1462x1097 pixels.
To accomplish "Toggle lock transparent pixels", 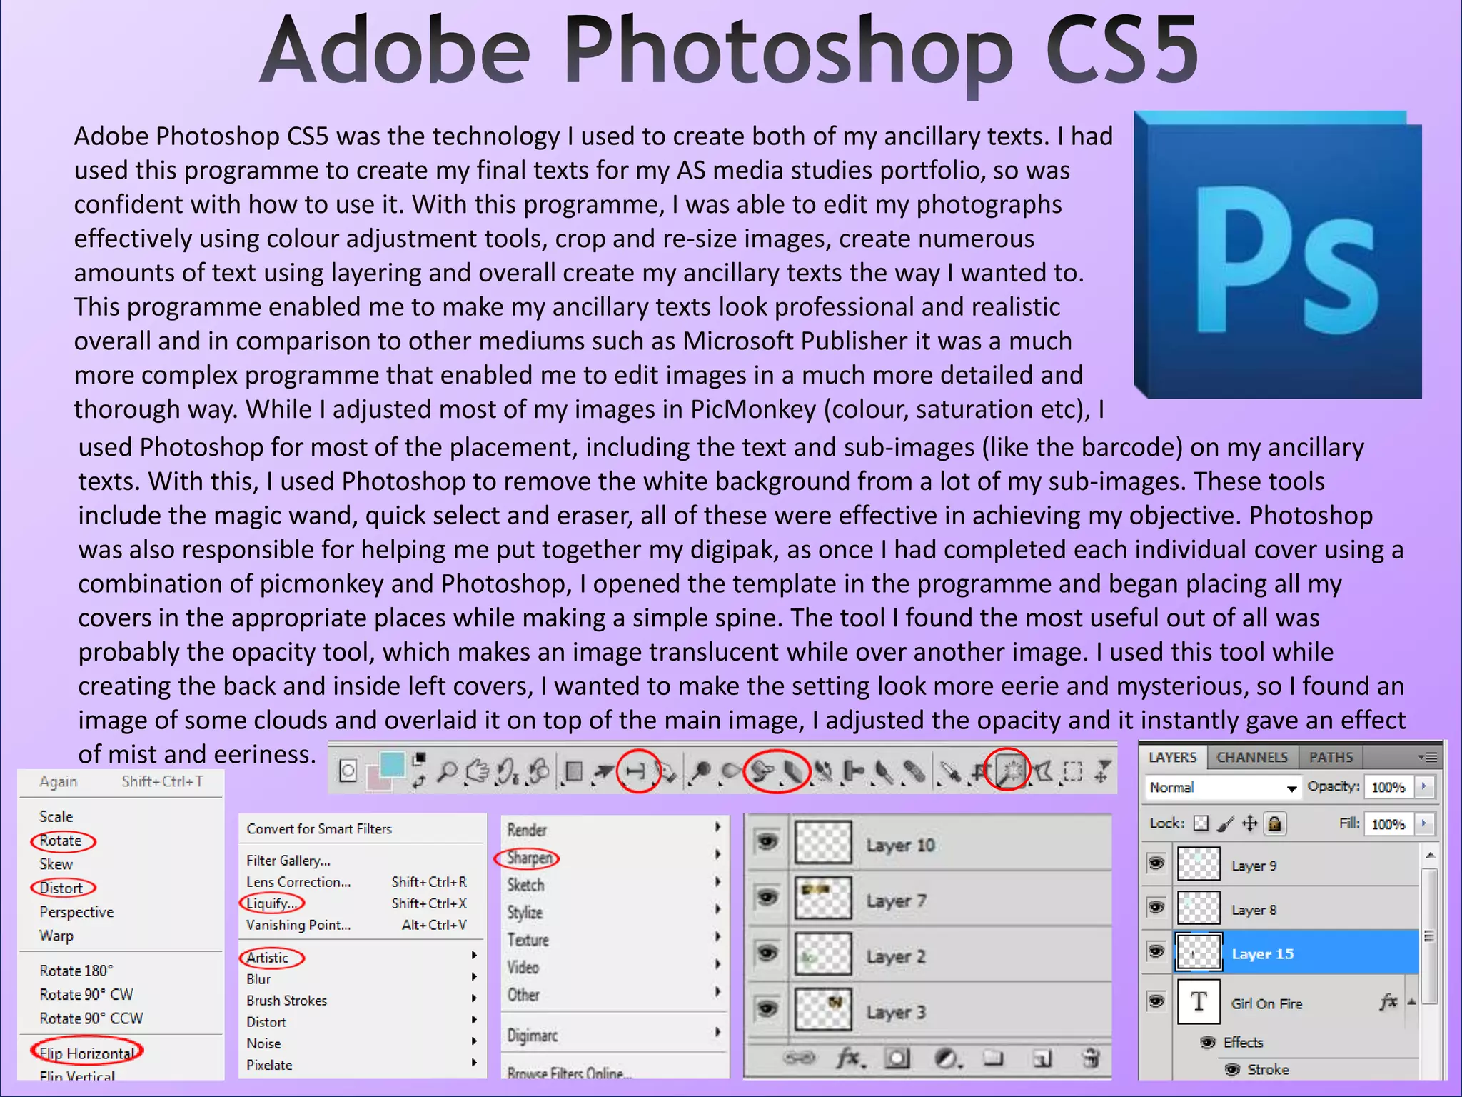I will (1201, 823).
